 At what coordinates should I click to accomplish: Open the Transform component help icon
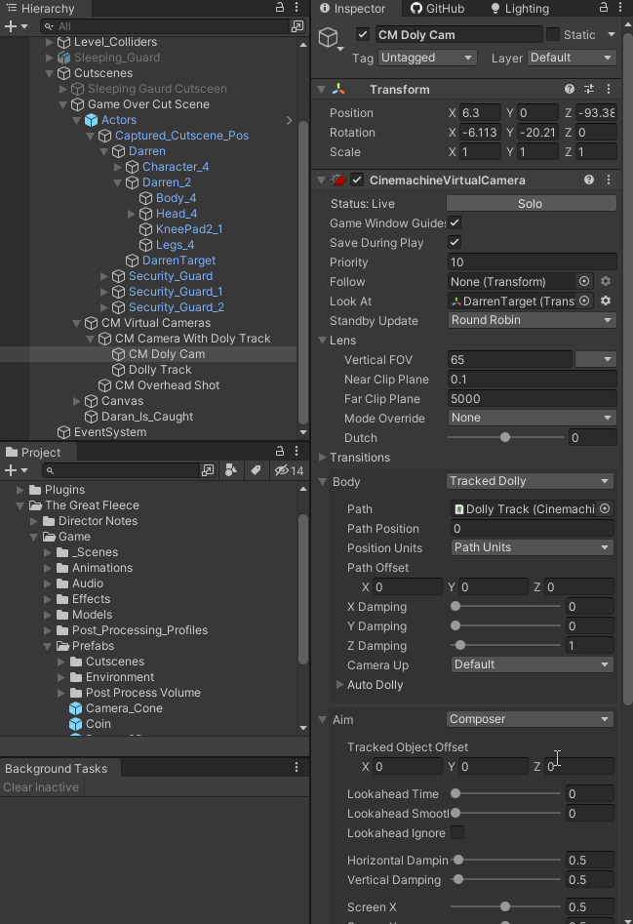[570, 89]
